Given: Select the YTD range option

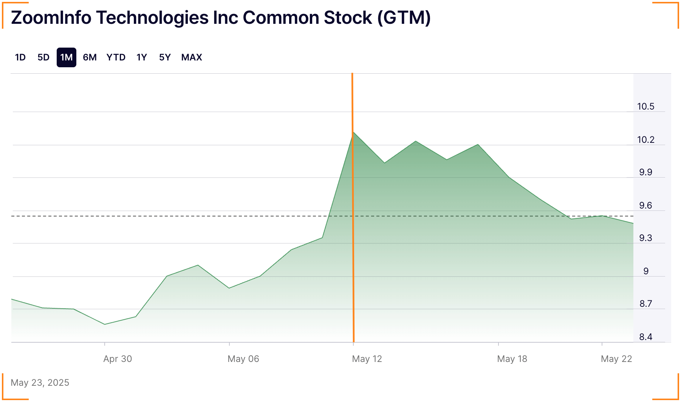Looking at the screenshot, I should (116, 57).
